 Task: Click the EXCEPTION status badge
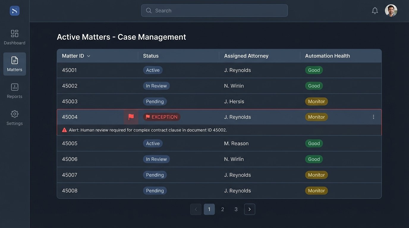click(162, 117)
